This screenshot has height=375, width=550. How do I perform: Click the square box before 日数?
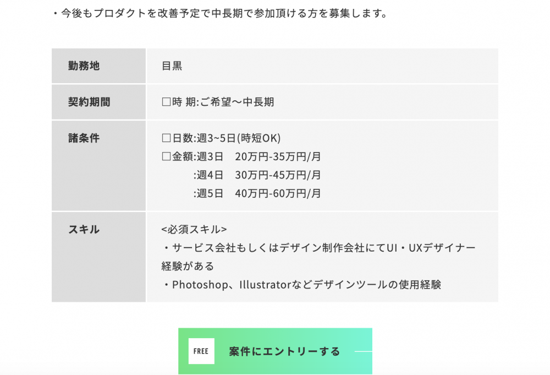pos(166,138)
